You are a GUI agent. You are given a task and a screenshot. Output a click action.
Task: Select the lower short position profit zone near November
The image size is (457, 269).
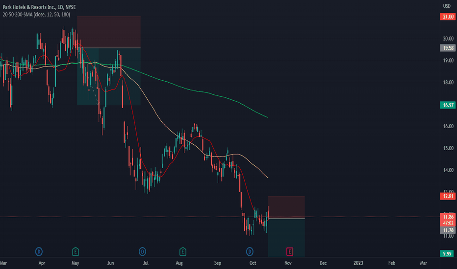coord(286,237)
